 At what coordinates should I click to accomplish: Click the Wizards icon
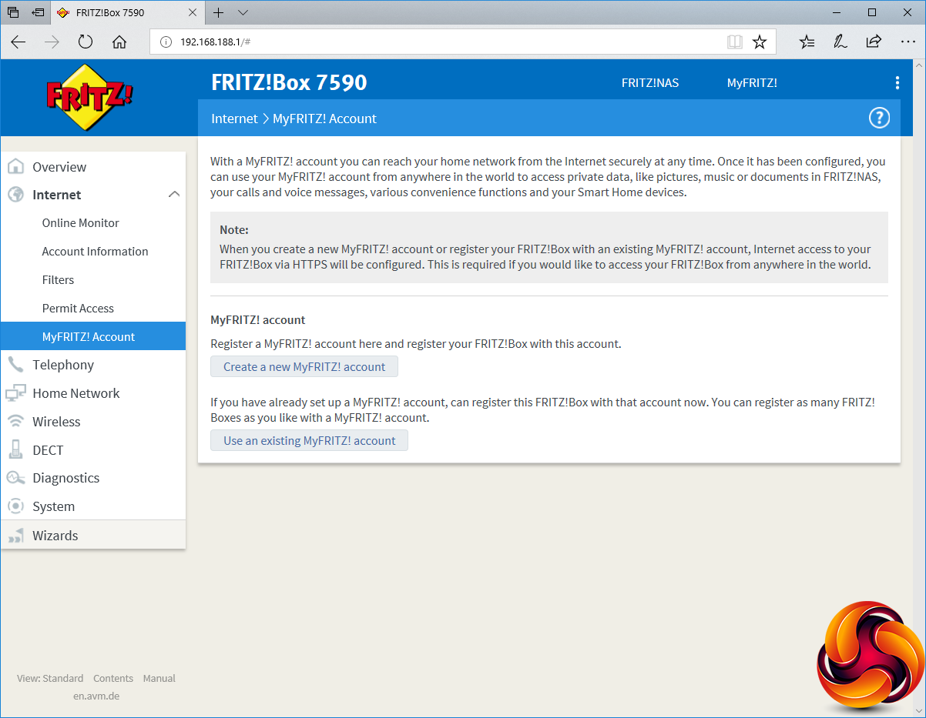pos(15,536)
